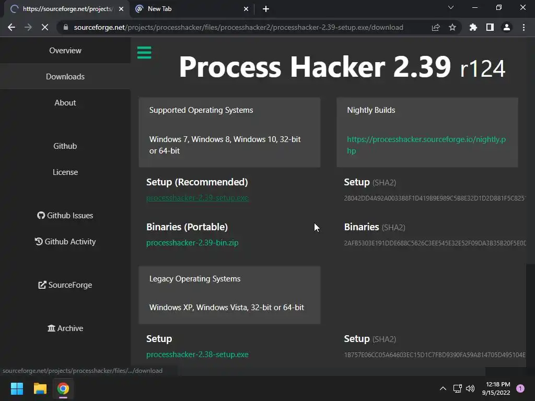Open Chrome three-dot menu
Viewport: 535px width, 401px height.
[524, 27]
